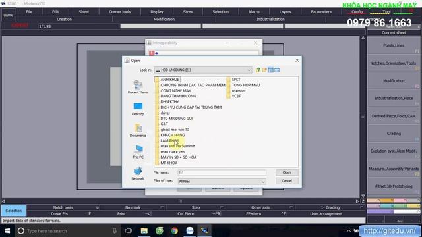Select the MR KHOA folder
The height and width of the screenshot is (237, 422).
(169, 163)
